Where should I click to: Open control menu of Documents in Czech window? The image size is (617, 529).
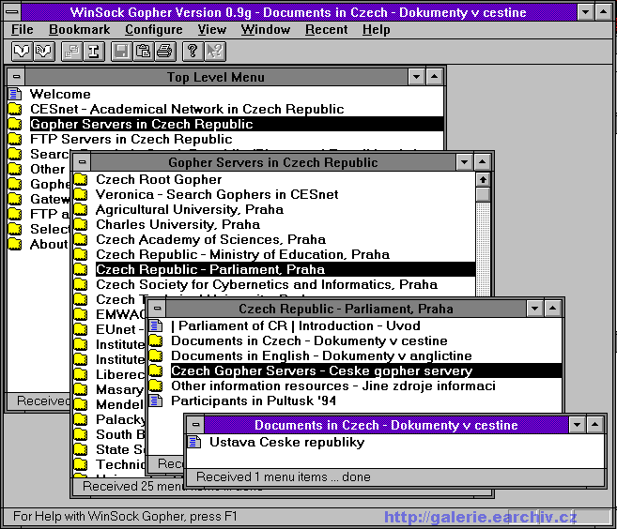[x=196, y=425]
